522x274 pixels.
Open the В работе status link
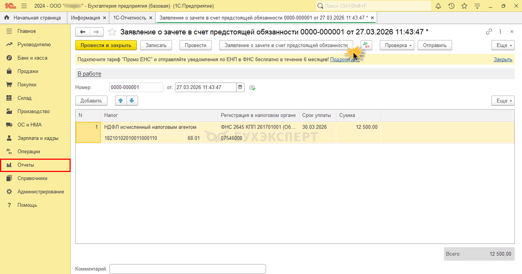click(89, 74)
